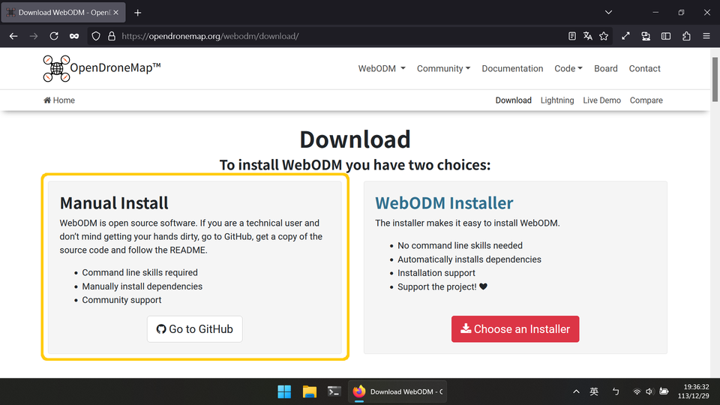Open the Documentation nav link
The height and width of the screenshot is (405, 720).
point(512,68)
